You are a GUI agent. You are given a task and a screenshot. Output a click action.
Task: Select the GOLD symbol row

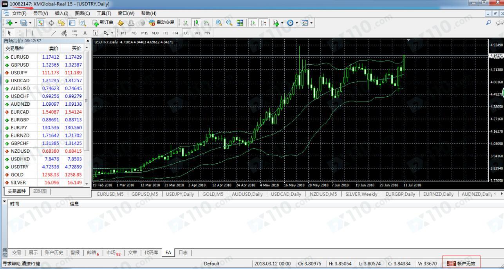(x=44, y=175)
